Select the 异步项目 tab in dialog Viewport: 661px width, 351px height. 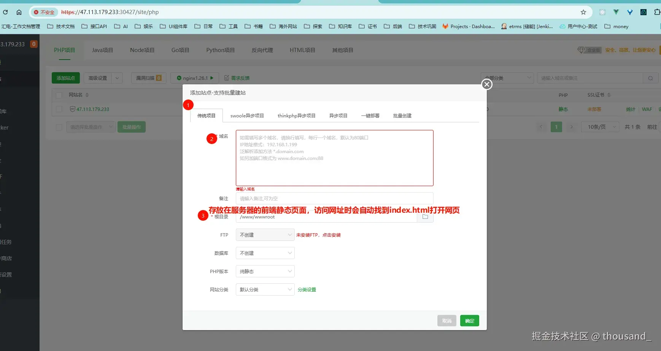point(338,116)
